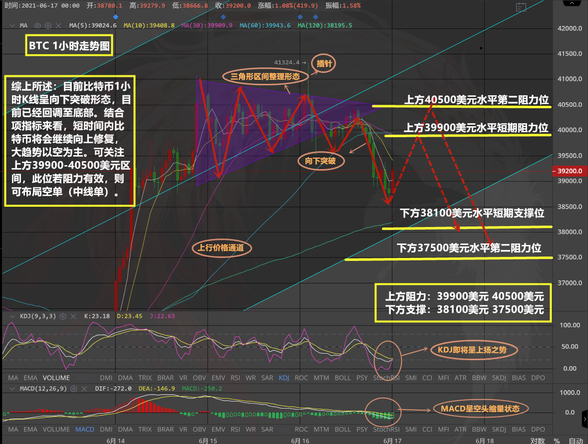The height and width of the screenshot is (444, 588).
Task: Select BOLL tab in the MACD panel row
Action: [x=342, y=430]
